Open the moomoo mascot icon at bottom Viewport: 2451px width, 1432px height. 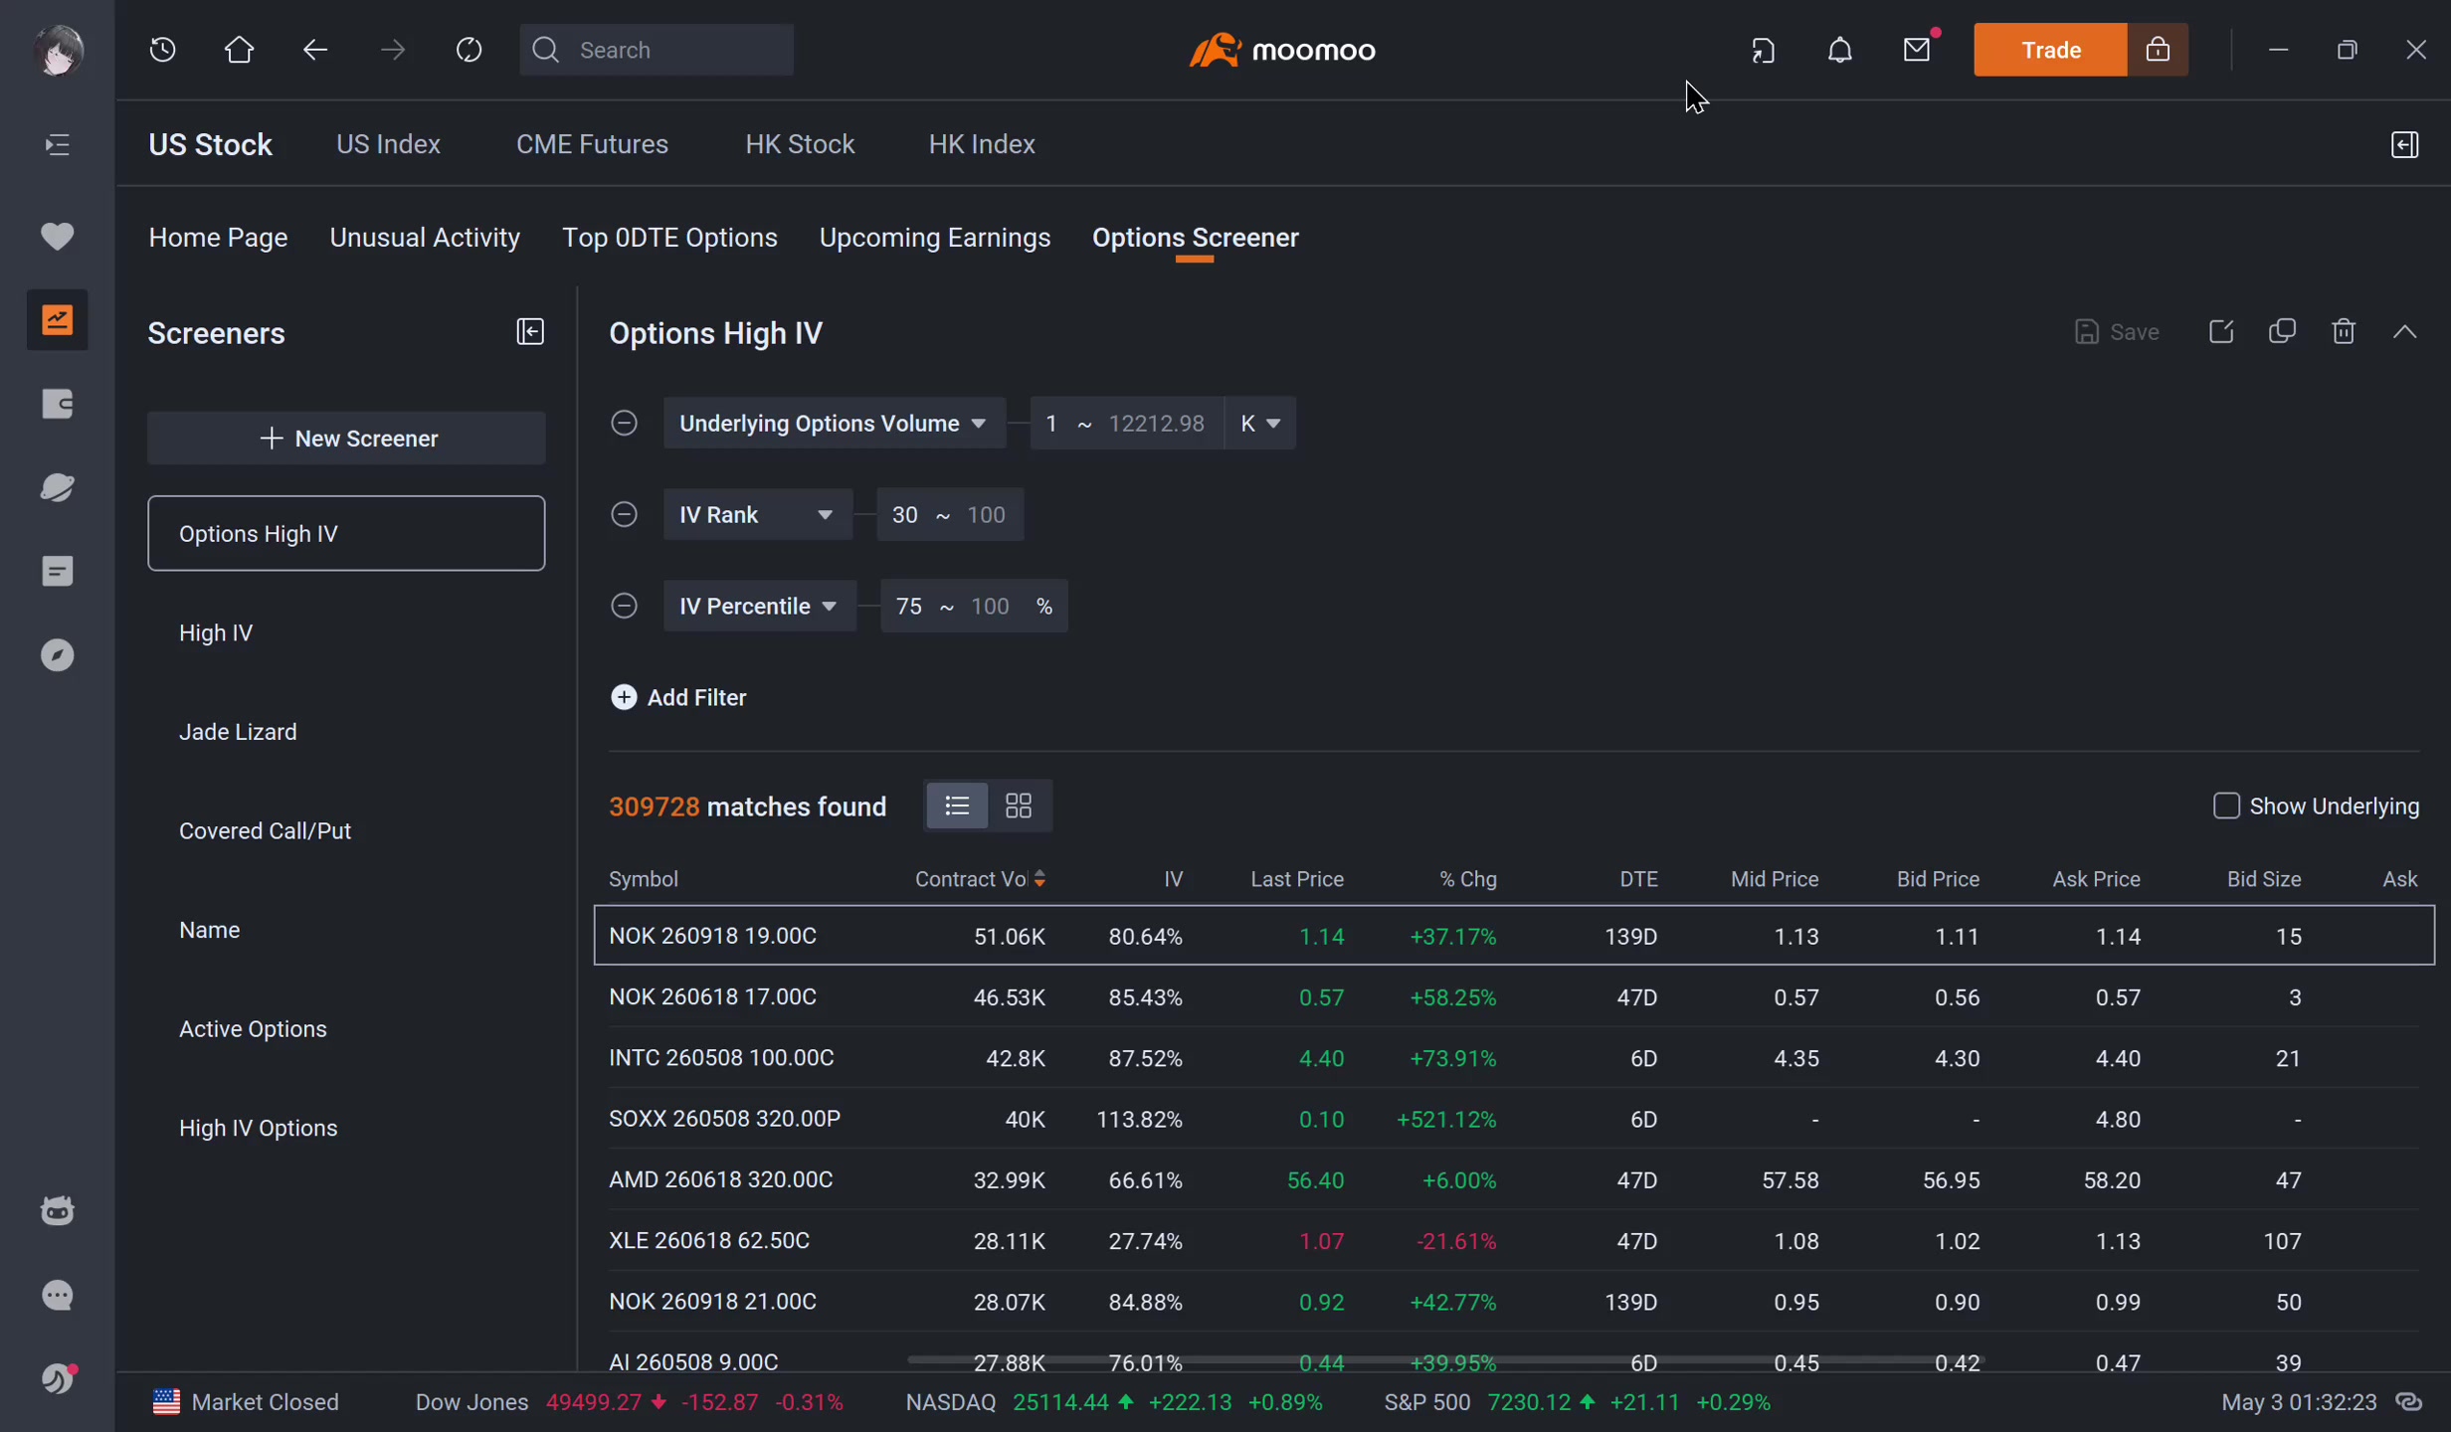click(x=58, y=1379)
